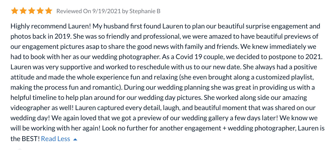Click the Read Less link
This screenshot has height=150, width=334.
[55, 139]
